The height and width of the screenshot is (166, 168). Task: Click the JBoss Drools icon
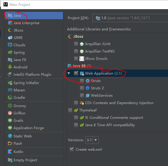(x=81, y=59)
